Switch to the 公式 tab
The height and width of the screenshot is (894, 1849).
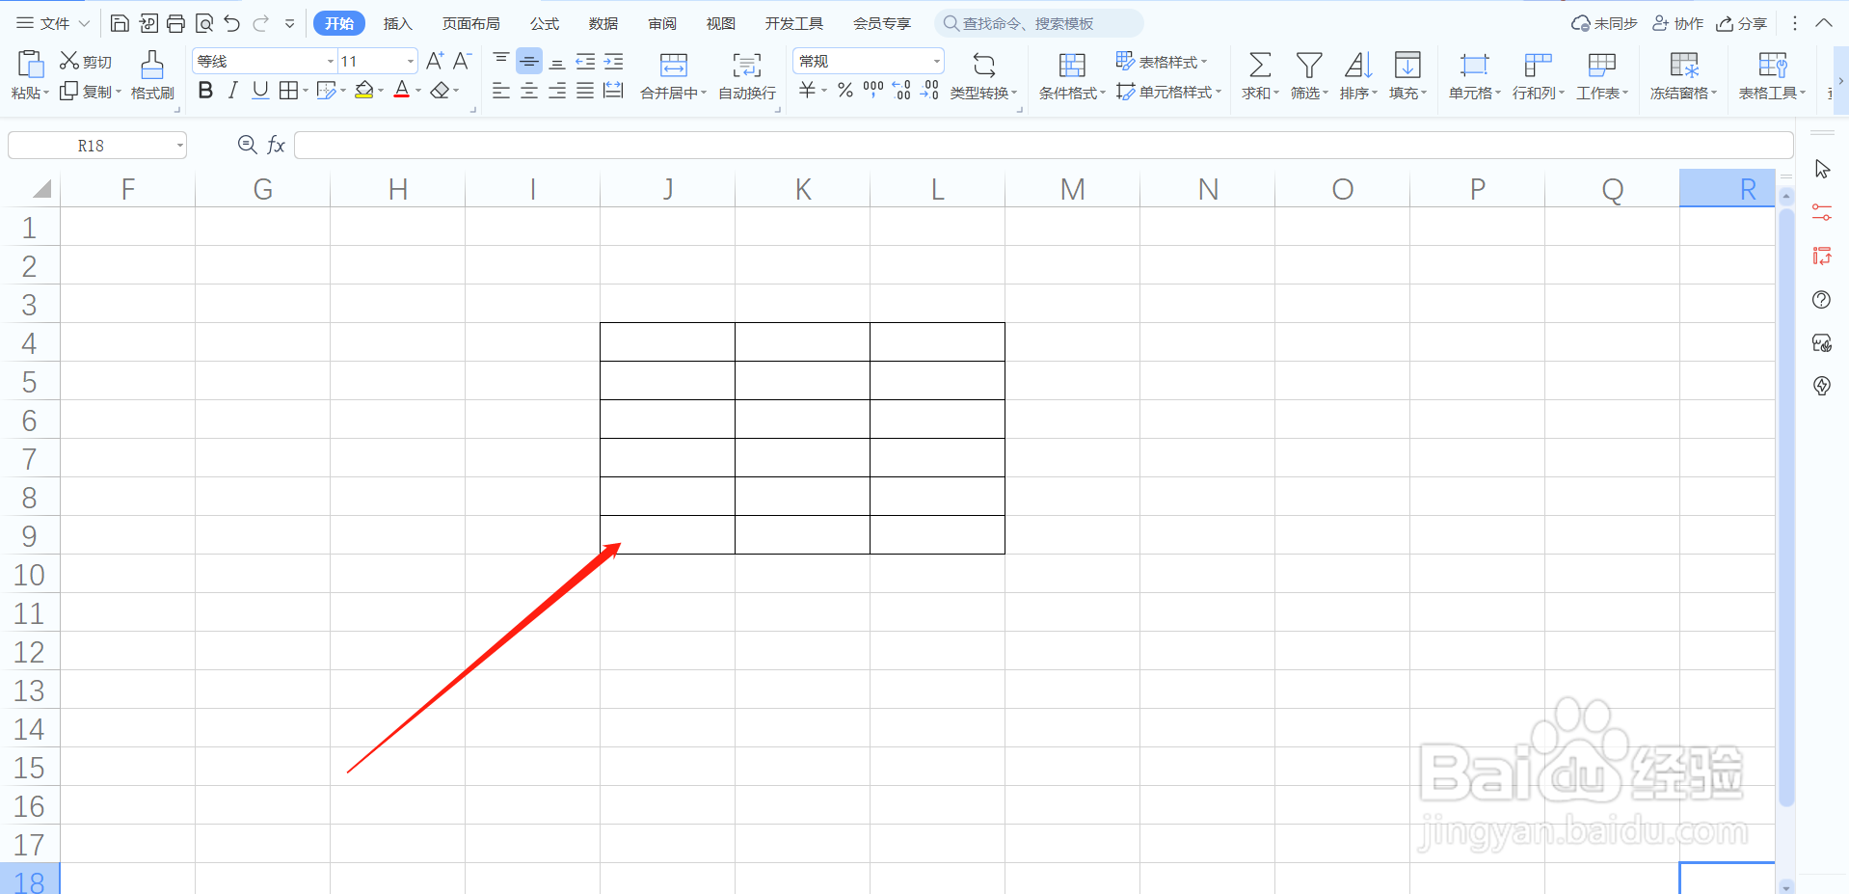[x=545, y=23]
